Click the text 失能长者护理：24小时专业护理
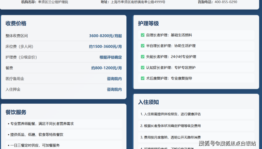 (171, 57)
